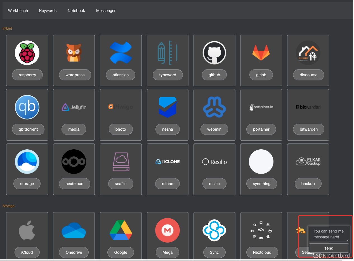Open the iCloud button
The width and height of the screenshot is (354, 261).
pyautogui.click(x=27, y=252)
